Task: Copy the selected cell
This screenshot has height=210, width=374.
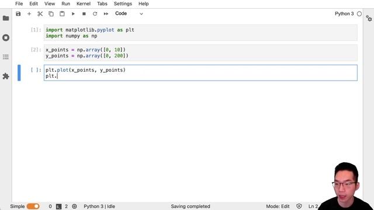Action: tap(51, 14)
